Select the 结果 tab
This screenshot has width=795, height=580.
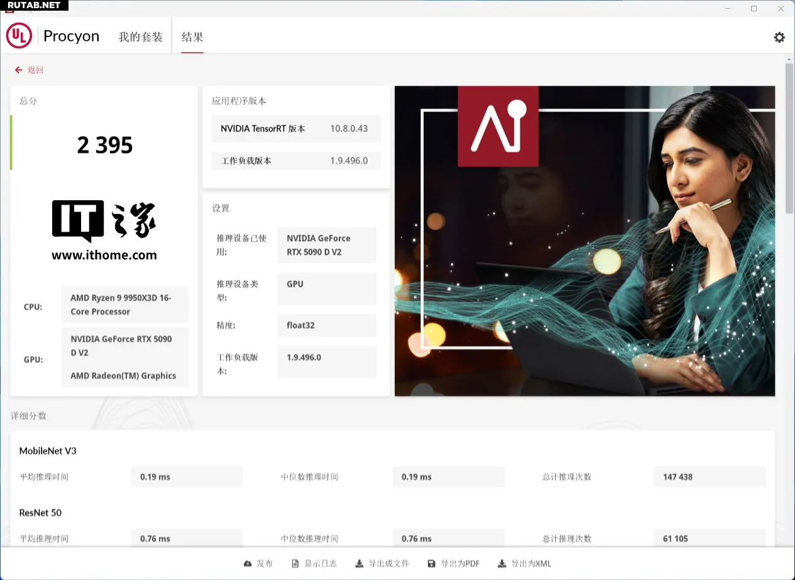pos(192,36)
